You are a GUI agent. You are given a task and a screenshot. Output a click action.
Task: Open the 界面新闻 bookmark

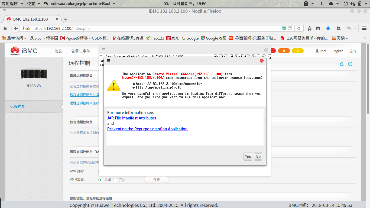coord(252,38)
